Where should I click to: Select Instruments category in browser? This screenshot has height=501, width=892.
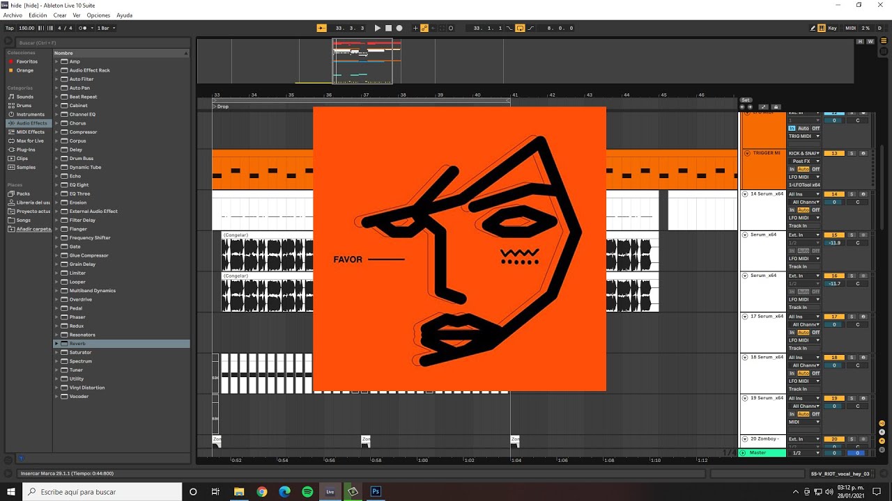[x=30, y=114]
